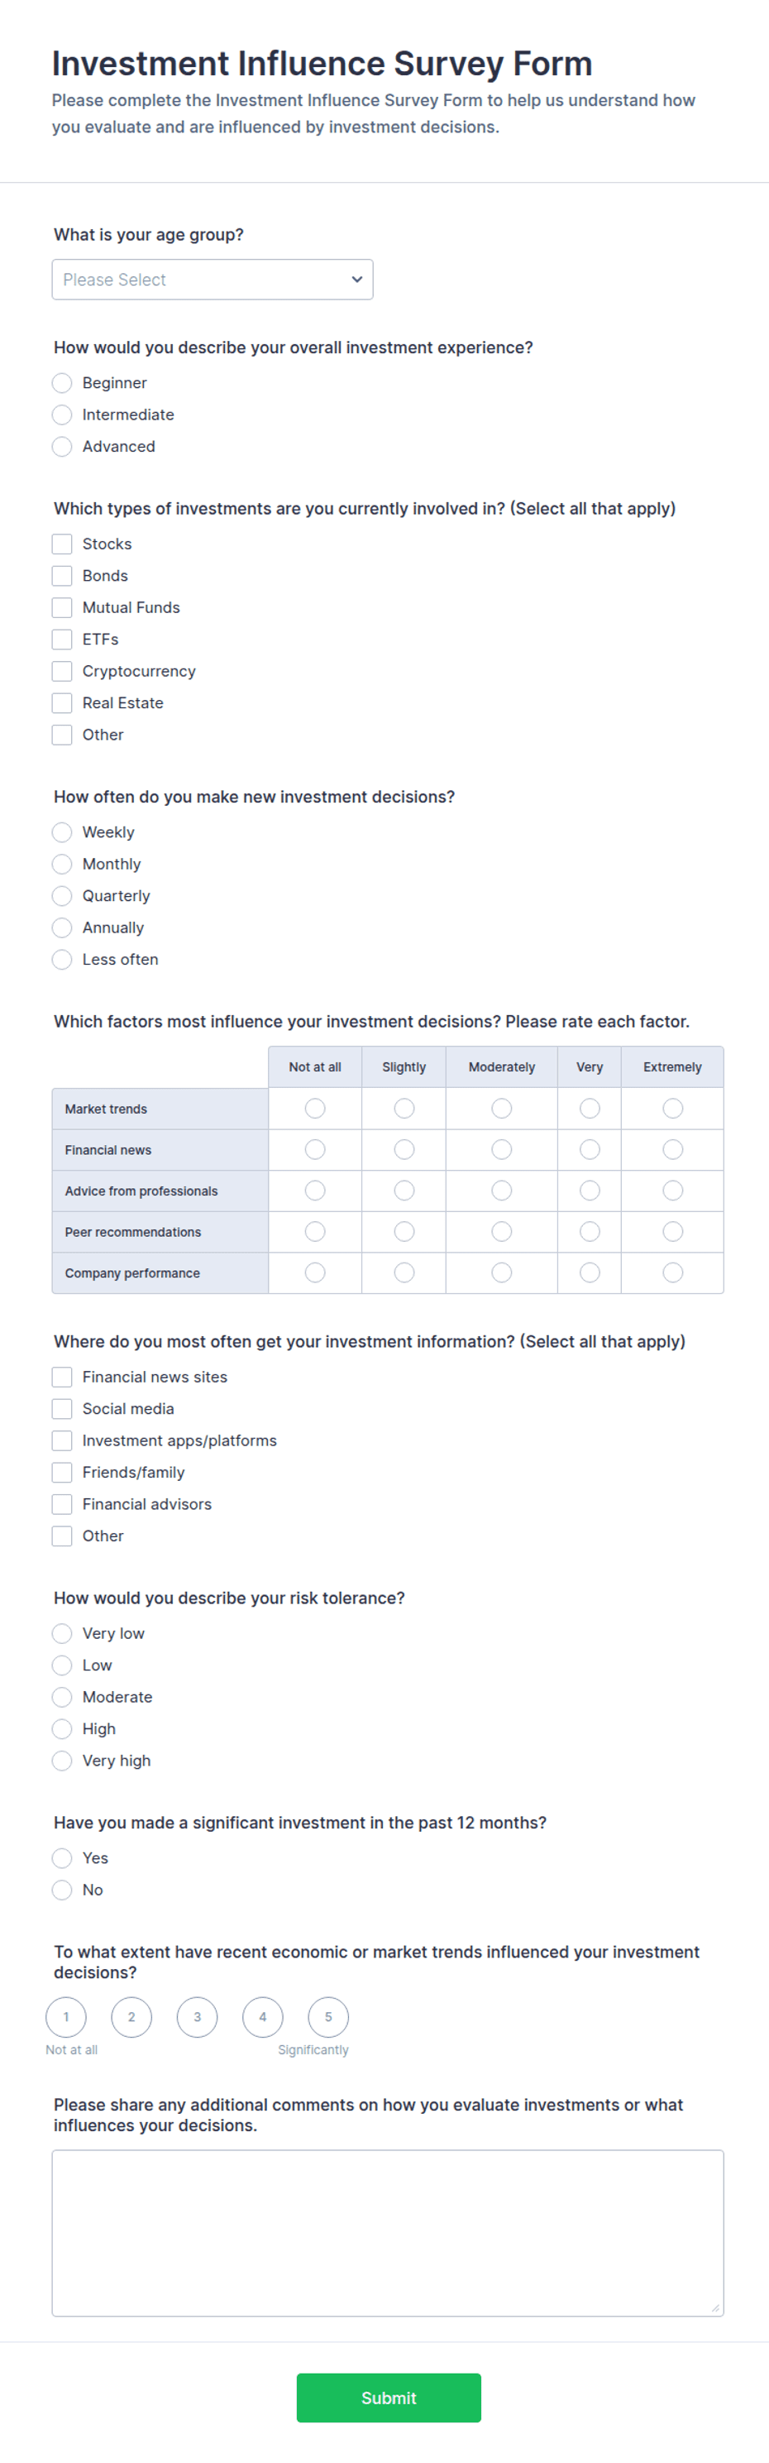Image resolution: width=769 pixels, height=2463 pixels.
Task: Click the green Submit button
Action: pyautogui.click(x=389, y=2397)
